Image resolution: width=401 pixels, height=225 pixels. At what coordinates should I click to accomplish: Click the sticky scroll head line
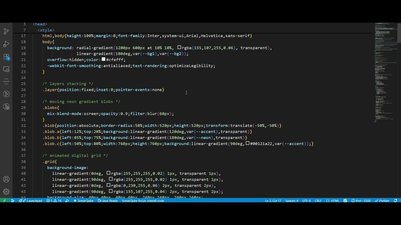coord(40,24)
